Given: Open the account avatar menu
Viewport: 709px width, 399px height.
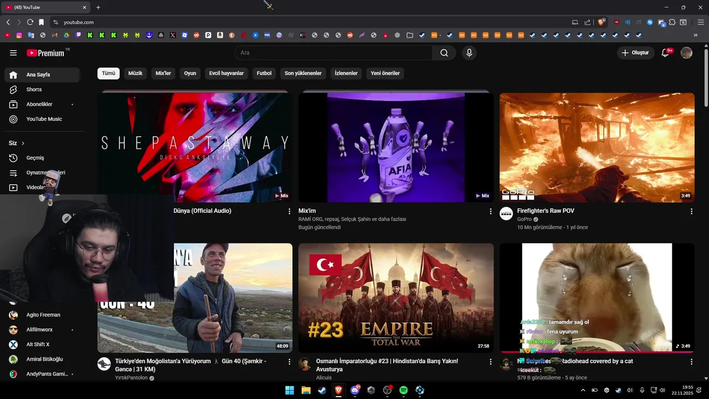Looking at the screenshot, I should [686, 53].
